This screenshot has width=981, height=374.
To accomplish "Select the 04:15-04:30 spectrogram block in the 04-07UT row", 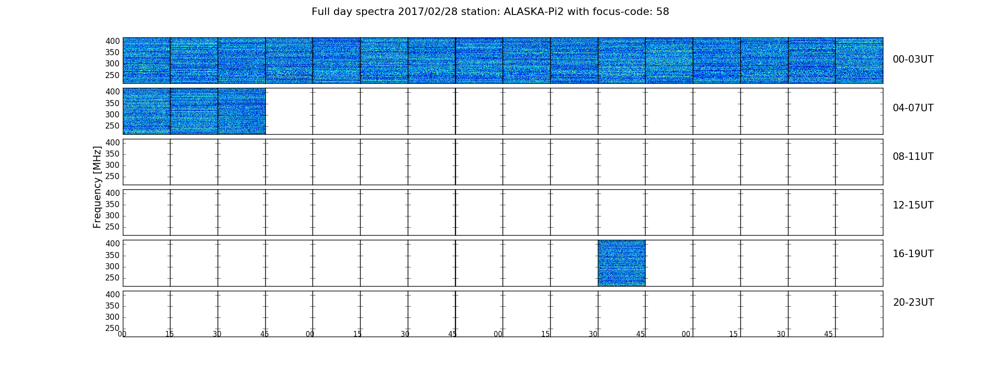I will coord(194,111).
